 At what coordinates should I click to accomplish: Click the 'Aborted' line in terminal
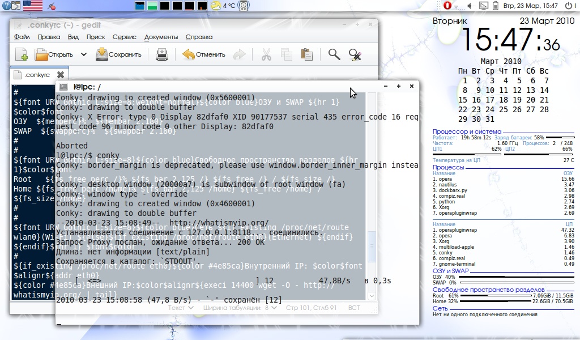[72, 146]
